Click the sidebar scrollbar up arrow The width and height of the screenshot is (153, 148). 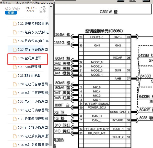coord(51,6)
